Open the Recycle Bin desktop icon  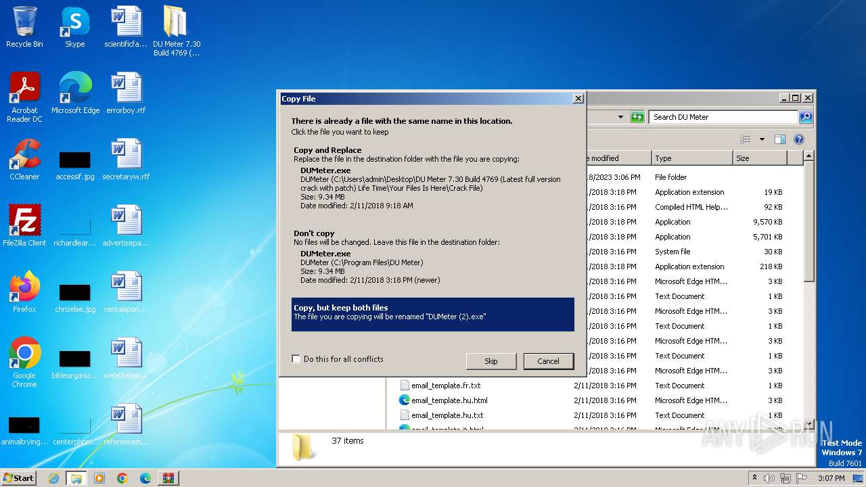click(x=24, y=28)
